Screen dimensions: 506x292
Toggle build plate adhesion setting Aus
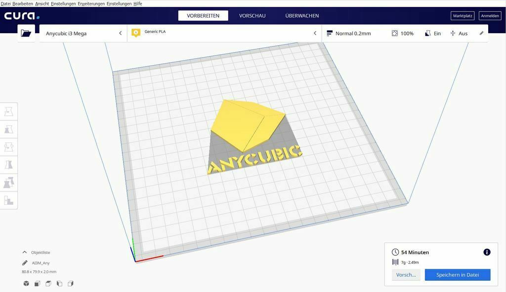[460, 33]
